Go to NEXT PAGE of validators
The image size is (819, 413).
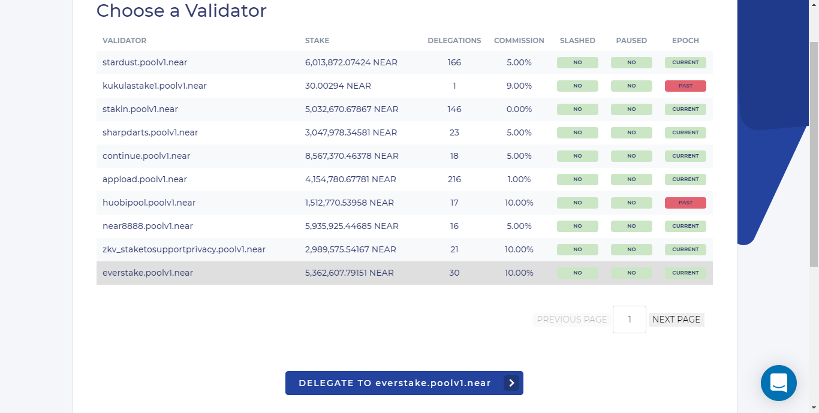click(676, 319)
